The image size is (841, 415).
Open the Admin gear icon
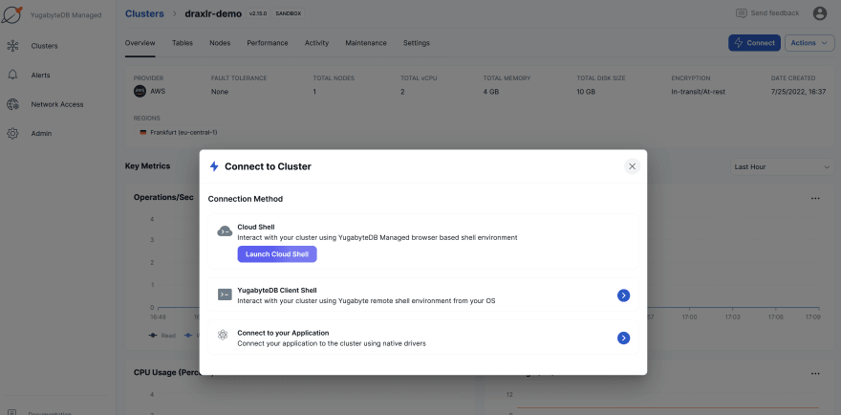coord(12,133)
